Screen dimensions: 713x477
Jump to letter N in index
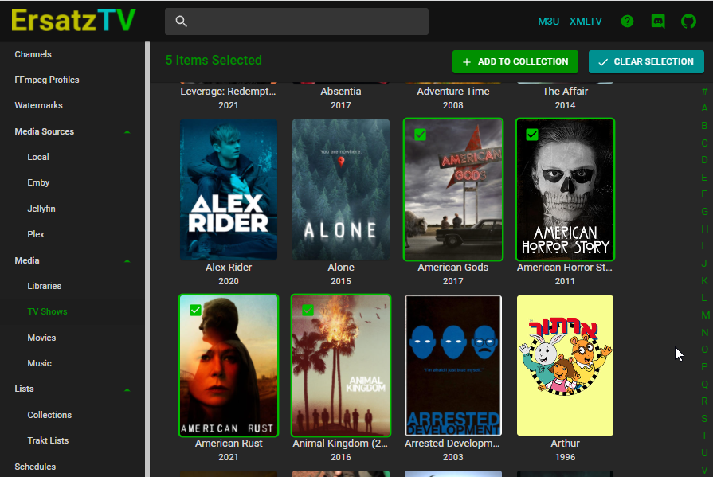[704, 332]
